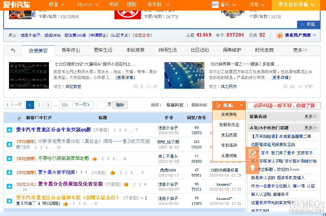Click 更多 at end of category tabs

pos(300,50)
